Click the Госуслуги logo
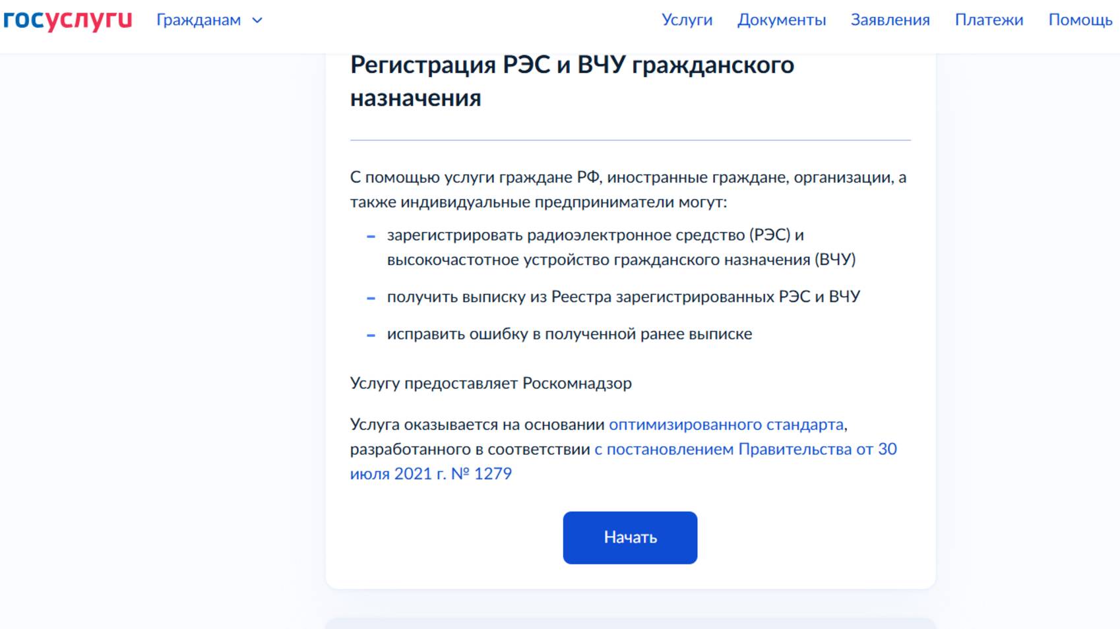 (x=67, y=20)
